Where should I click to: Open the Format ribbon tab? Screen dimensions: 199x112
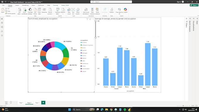(x=56, y=5)
